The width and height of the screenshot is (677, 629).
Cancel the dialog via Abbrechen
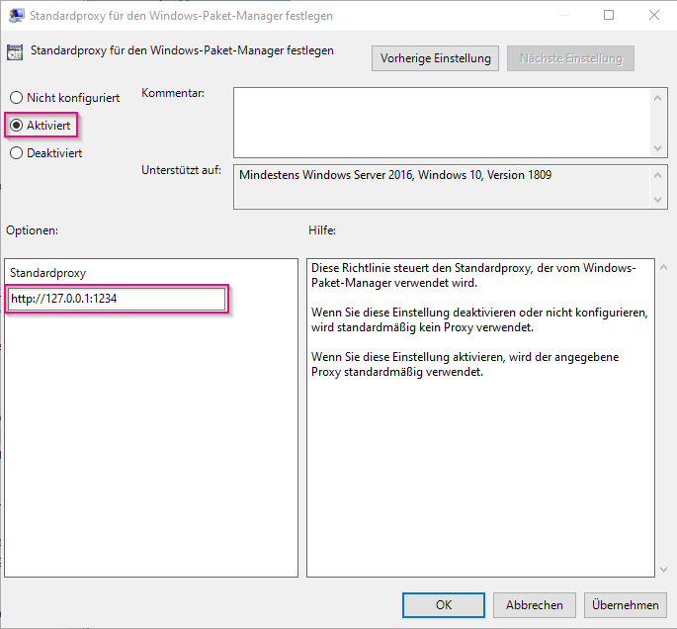point(534,605)
